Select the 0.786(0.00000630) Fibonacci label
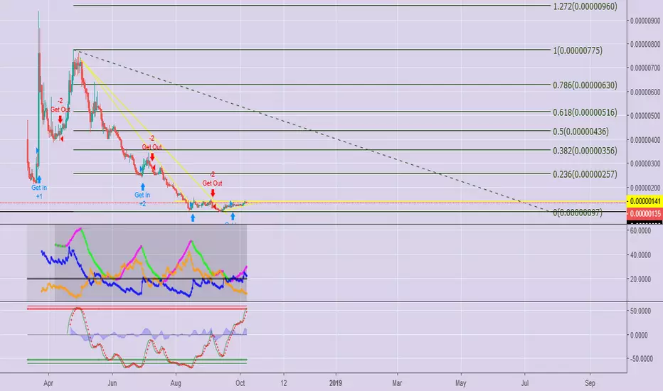The width and height of the screenshot is (663, 391). point(585,85)
